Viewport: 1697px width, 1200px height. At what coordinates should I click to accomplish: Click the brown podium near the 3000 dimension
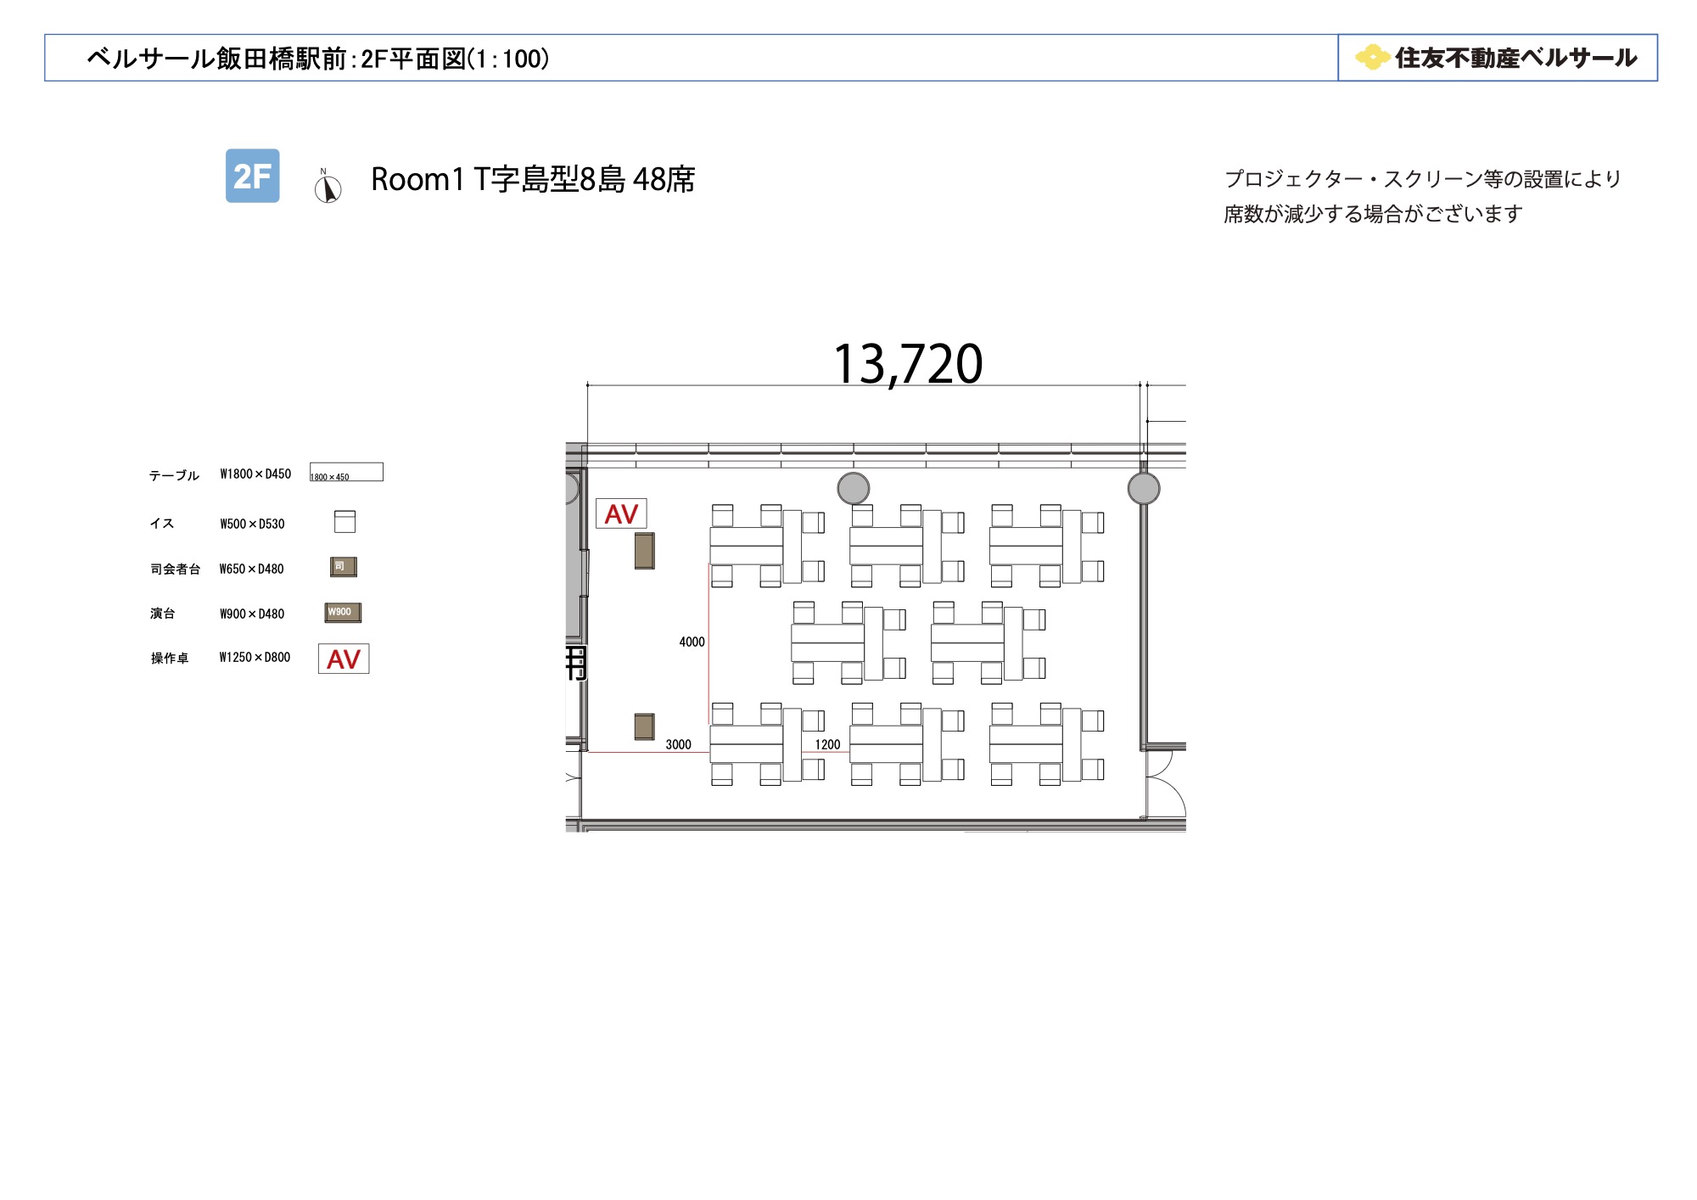[x=645, y=726]
